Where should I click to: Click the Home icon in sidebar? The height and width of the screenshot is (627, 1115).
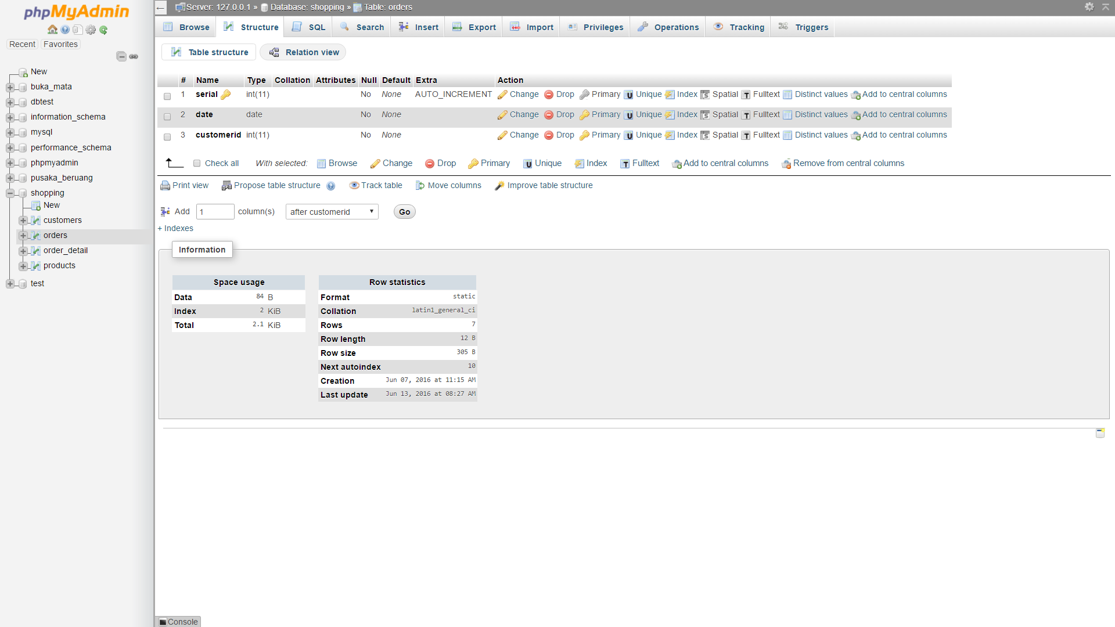[52, 30]
